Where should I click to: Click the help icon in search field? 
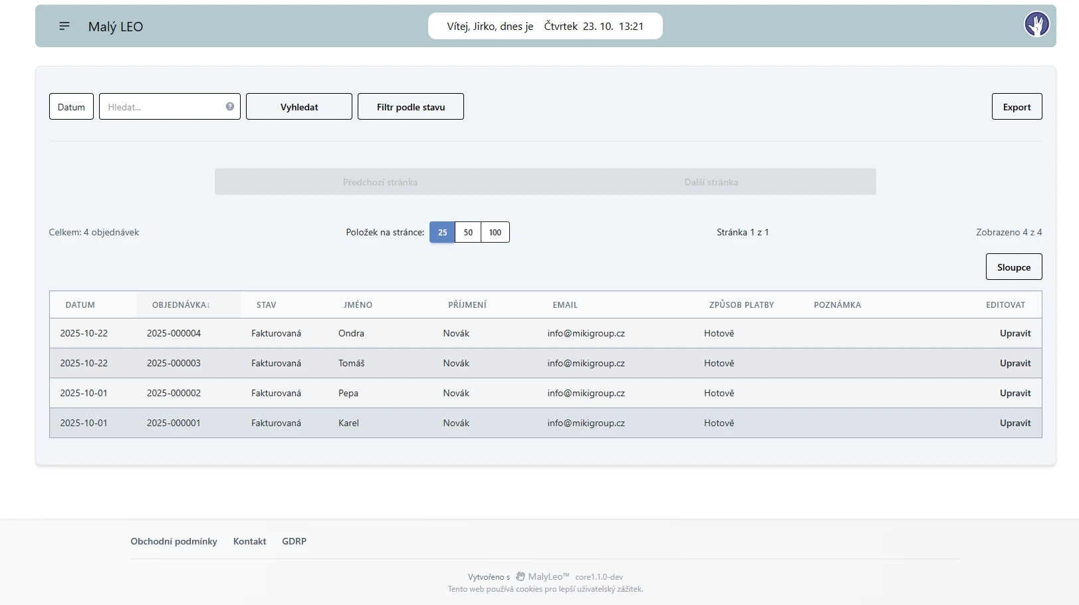tap(230, 106)
